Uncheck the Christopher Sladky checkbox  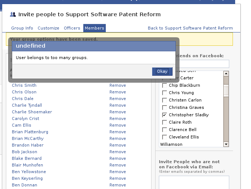pos(164,115)
